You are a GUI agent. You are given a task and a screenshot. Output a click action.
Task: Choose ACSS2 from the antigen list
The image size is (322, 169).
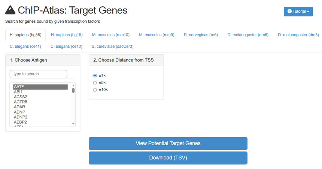pyautogui.click(x=20, y=97)
